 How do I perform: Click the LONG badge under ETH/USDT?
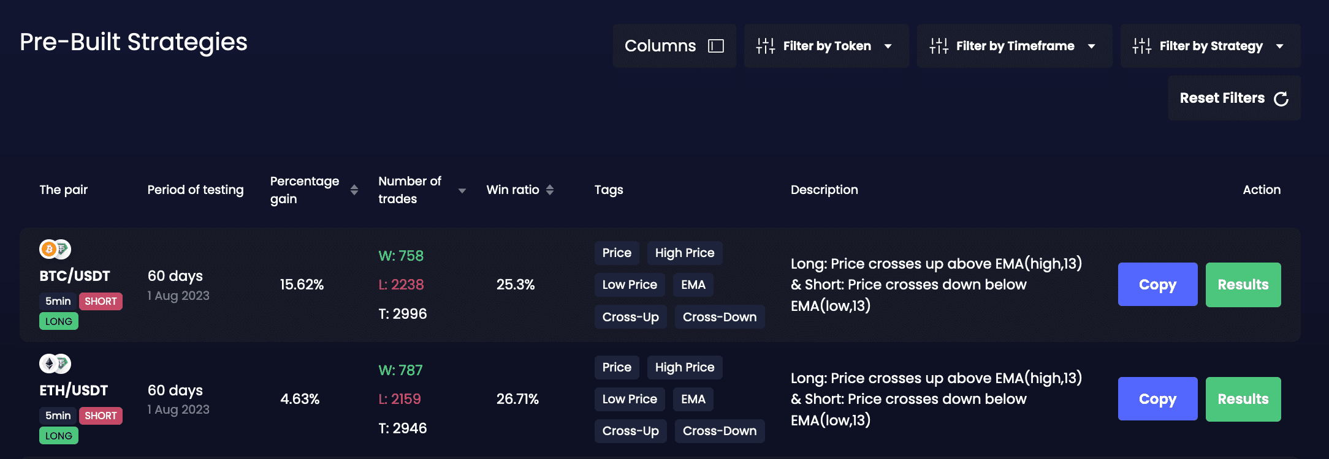[59, 436]
